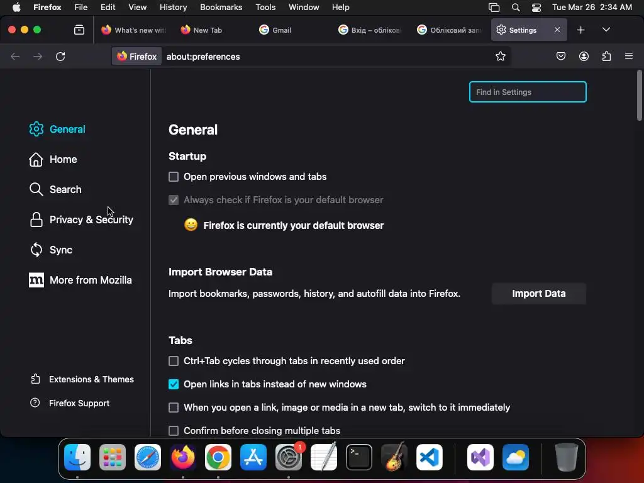Open the Apple menu
The image size is (644, 483).
tap(16, 8)
